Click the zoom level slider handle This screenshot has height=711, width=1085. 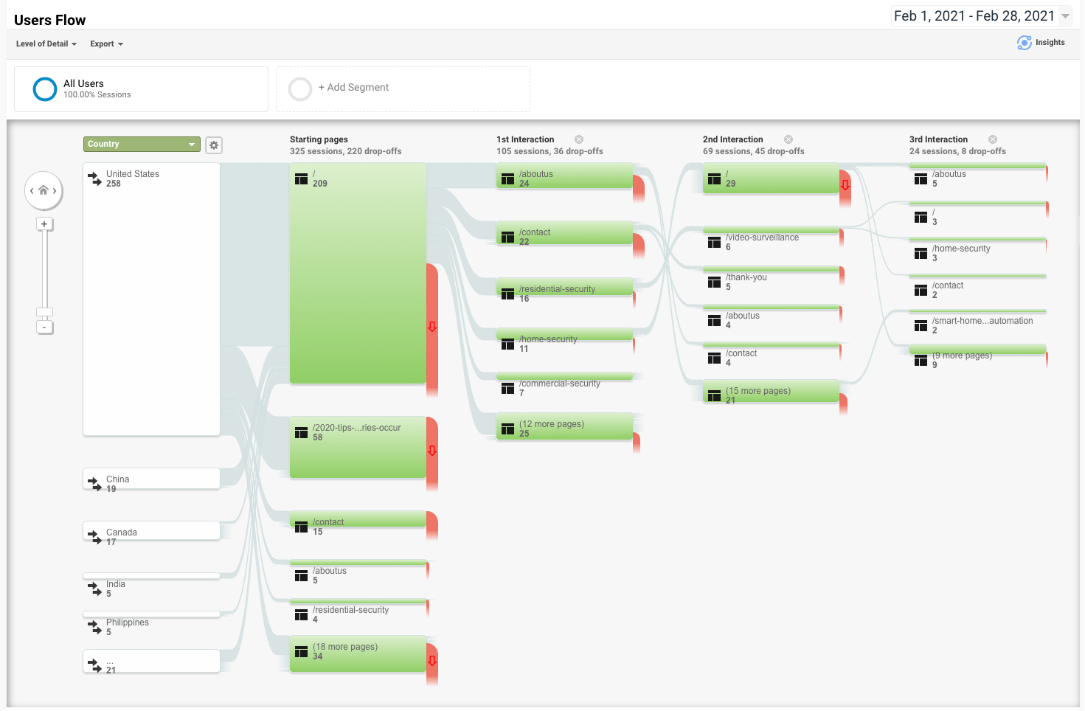[x=44, y=312]
